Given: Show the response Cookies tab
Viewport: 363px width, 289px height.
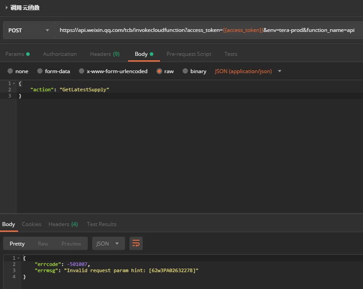Looking at the screenshot, I should (31, 224).
